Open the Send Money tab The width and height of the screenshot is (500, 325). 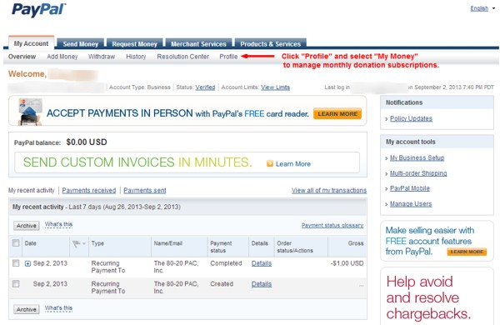click(x=80, y=44)
